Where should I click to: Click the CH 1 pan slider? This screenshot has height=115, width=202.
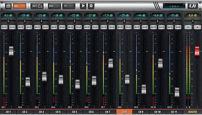[x=9, y=21]
